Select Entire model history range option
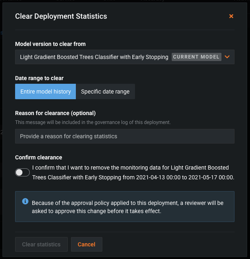Screen dimensions: 250x259 coord(46,91)
